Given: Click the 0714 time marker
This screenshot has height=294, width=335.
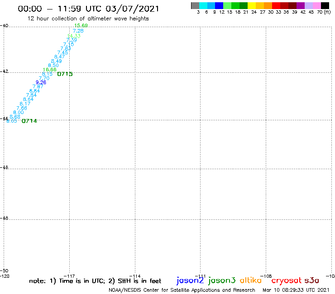Looking at the screenshot, I should 29,121.
